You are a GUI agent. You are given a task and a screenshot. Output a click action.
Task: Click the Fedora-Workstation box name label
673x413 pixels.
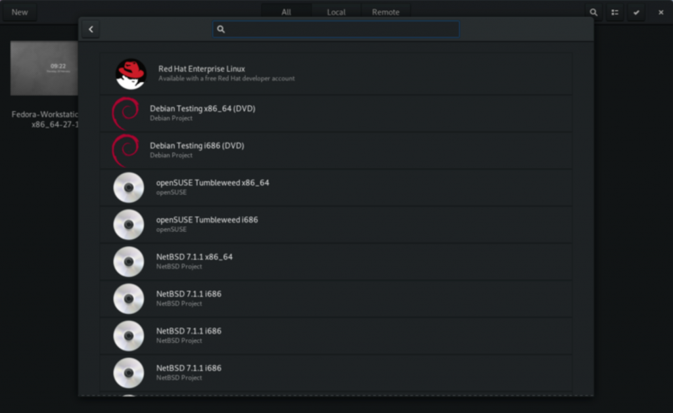pyautogui.click(x=45, y=120)
